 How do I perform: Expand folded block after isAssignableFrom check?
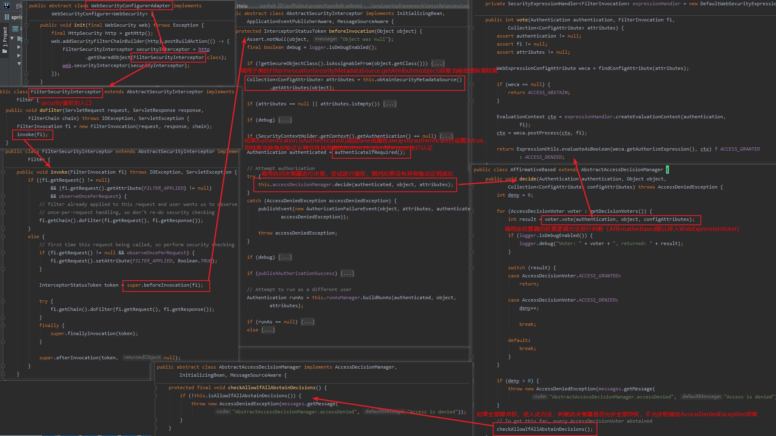[437, 63]
